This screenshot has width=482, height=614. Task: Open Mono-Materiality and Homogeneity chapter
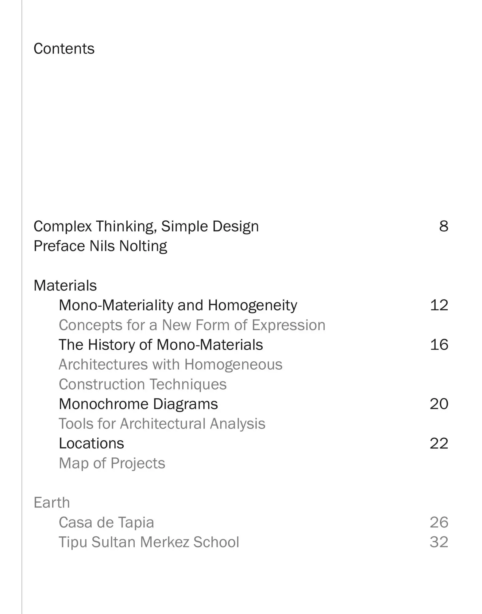178,305
